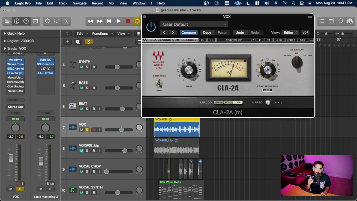Image resolution: width=357 pixels, height=201 pixels.
Task: Mute the SYNTH track
Action: [81, 67]
